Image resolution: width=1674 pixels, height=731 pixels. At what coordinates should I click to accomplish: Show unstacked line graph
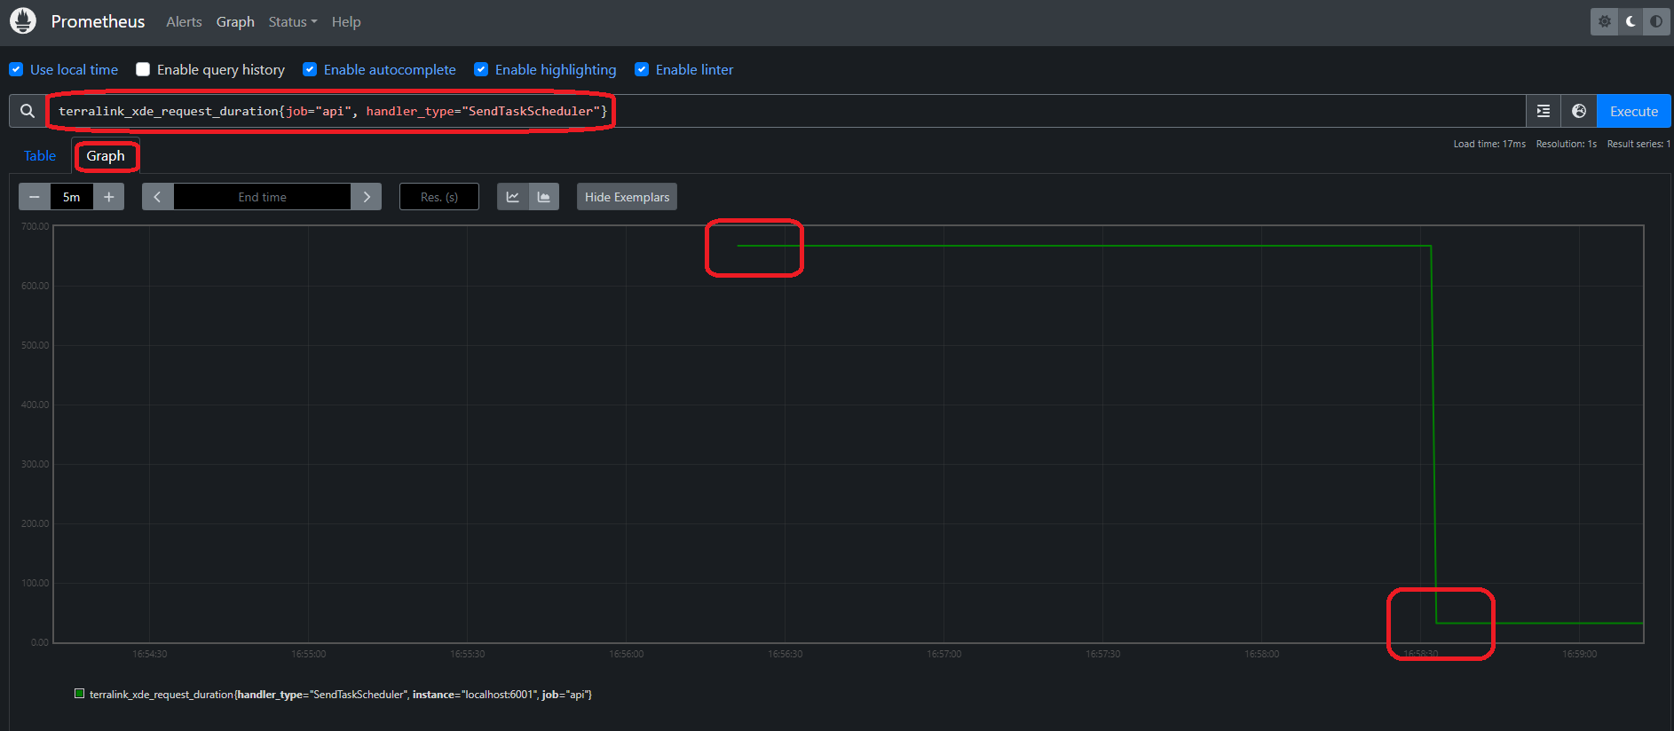coord(513,197)
